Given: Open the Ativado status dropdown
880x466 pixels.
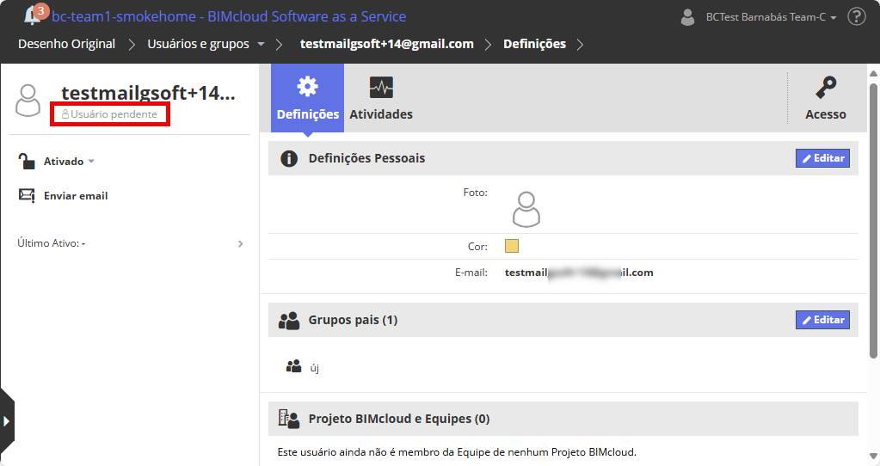Looking at the screenshot, I should [x=69, y=162].
